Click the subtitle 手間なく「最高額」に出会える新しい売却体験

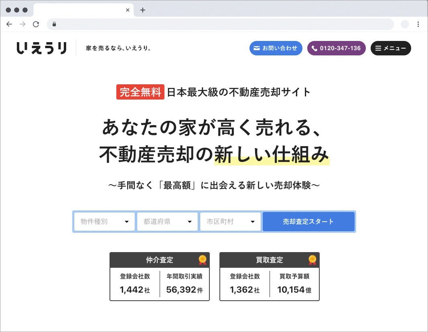click(214, 185)
